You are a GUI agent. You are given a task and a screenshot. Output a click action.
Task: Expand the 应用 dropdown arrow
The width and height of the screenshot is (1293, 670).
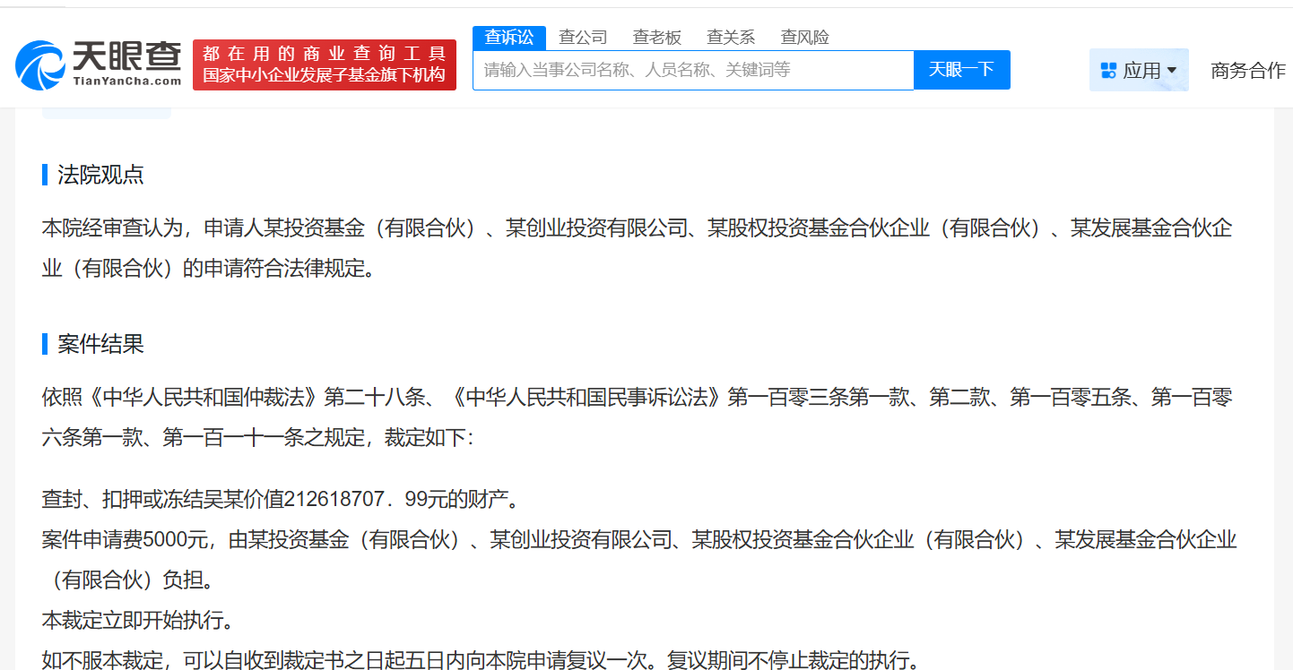(x=1172, y=71)
